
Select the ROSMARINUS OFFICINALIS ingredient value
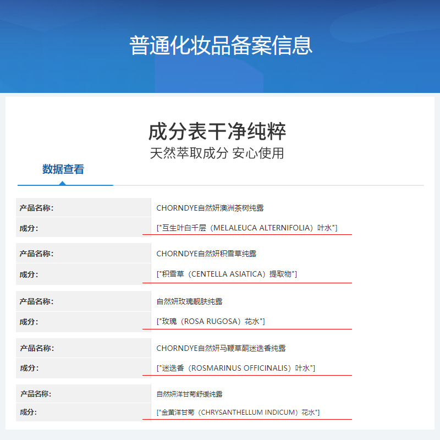(236, 368)
